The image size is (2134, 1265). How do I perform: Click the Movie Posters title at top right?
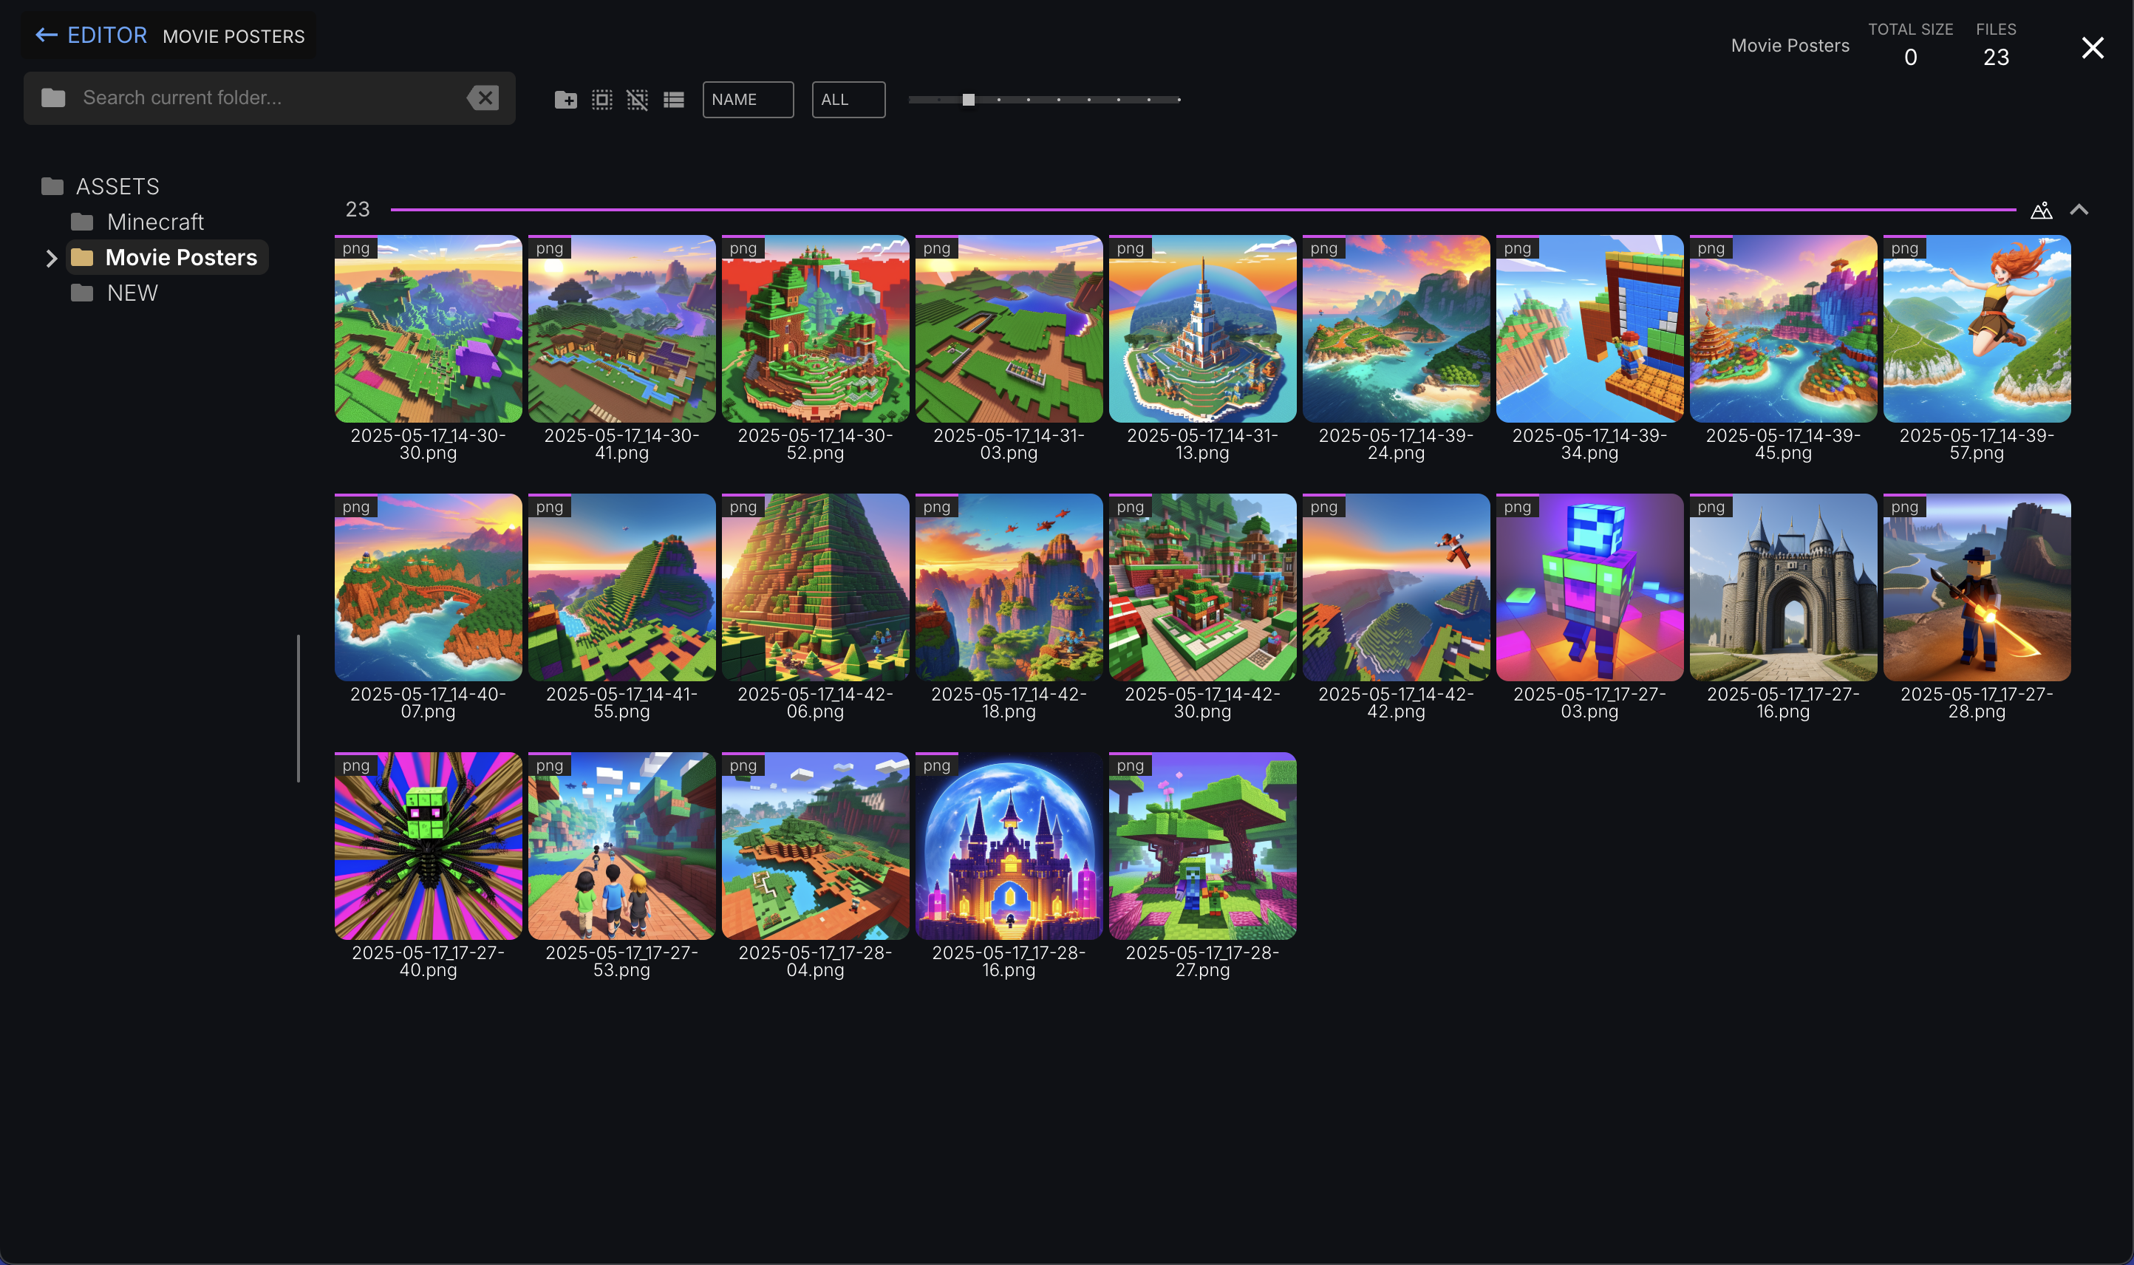coord(1790,45)
